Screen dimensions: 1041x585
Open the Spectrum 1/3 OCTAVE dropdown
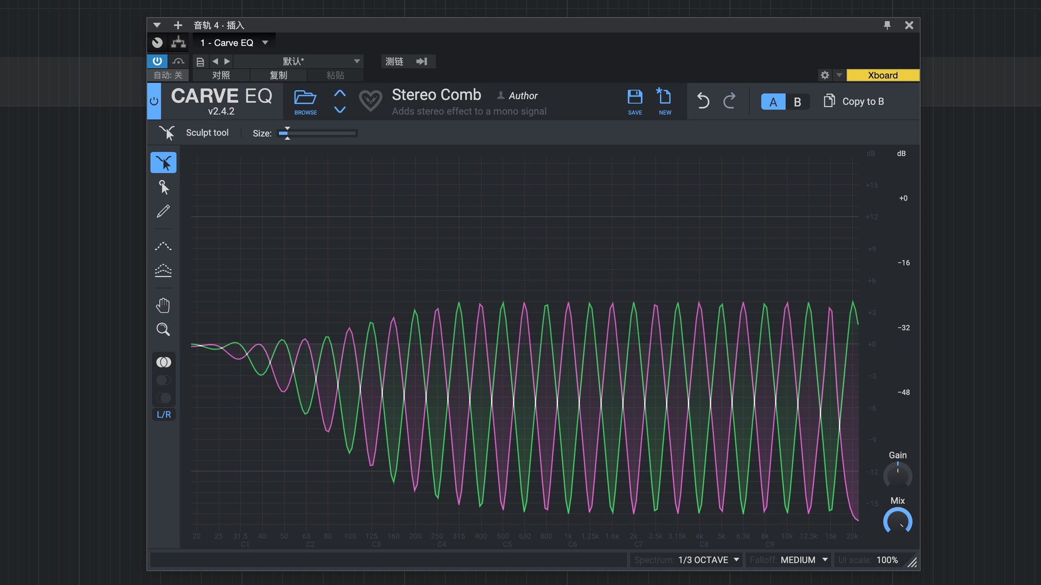[x=686, y=560]
